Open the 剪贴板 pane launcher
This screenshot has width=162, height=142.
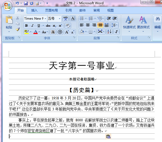point(19,37)
